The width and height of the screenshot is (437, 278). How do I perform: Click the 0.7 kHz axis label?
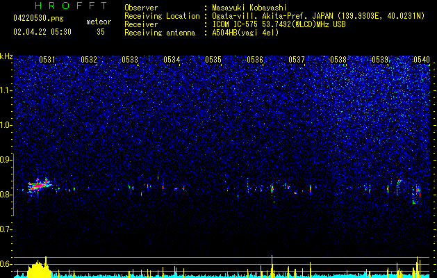[6, 229]
